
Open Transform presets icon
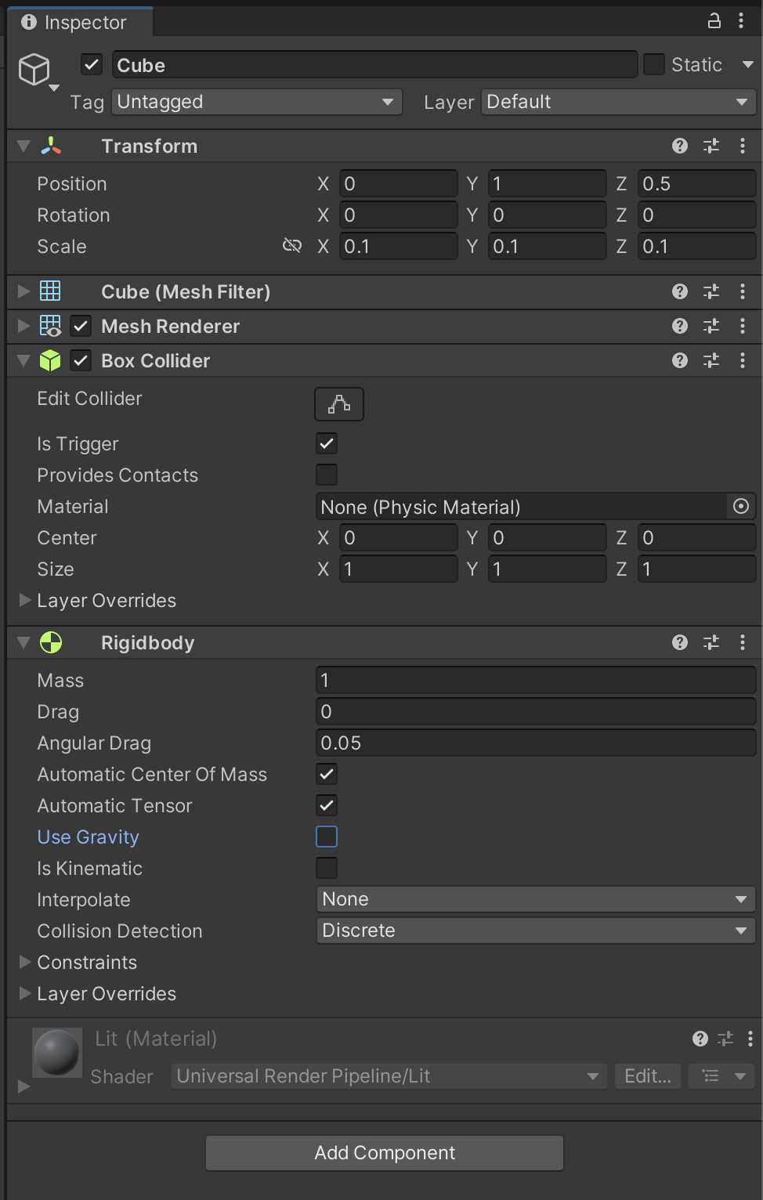point(711,146)
